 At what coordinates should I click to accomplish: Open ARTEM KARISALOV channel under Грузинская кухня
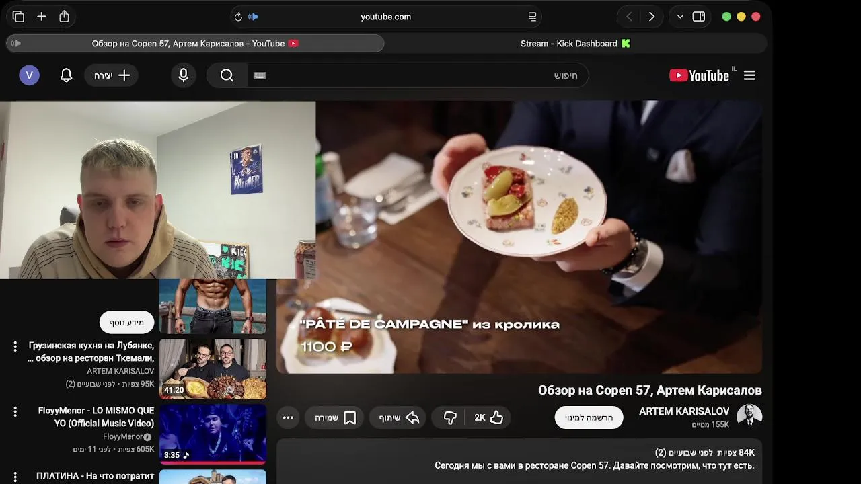120,371
